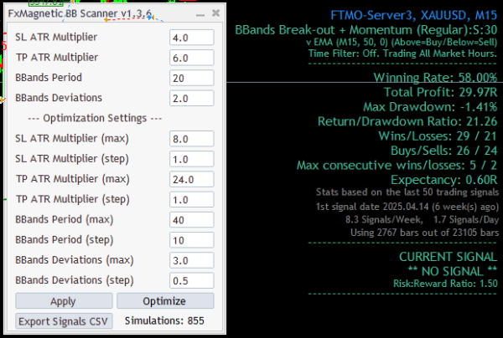The image size is (503, 338).
Task: Close the FxMagnetic BB Scanner panel
Action: point(215,13)
